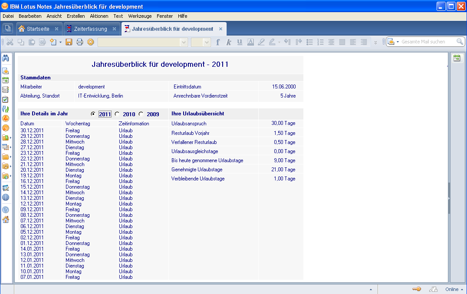The image size is (467, 294).
Task: Close the Startseite tab
Action: coord(56,29)
